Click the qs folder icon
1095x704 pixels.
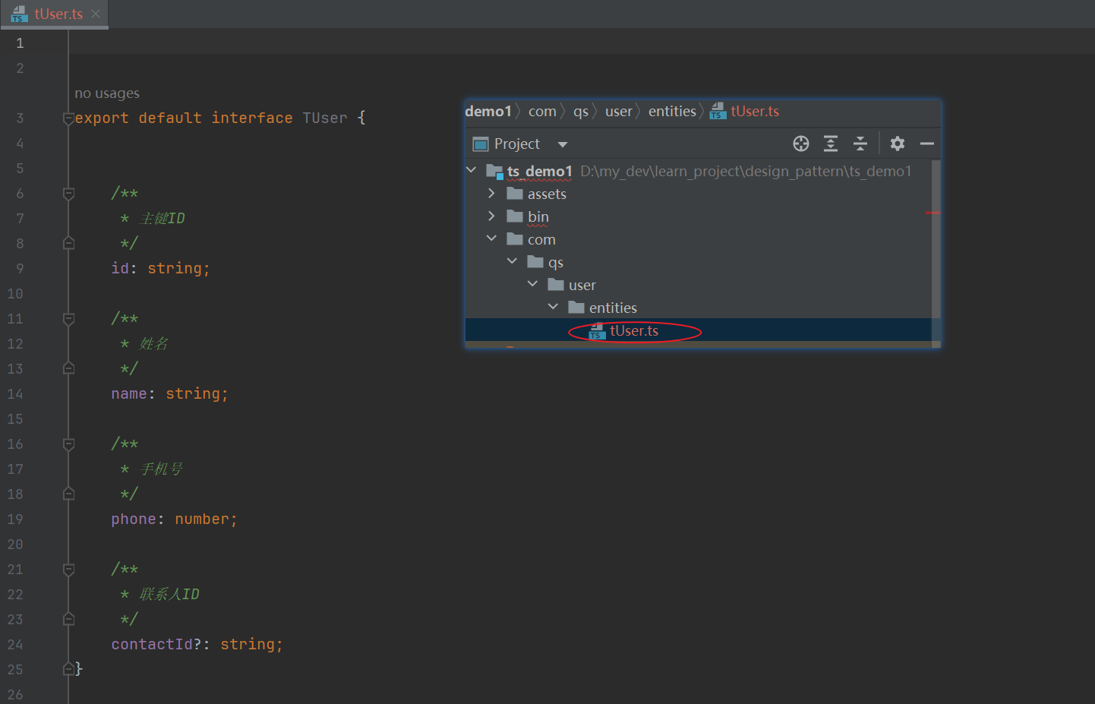tap(535, 261)
